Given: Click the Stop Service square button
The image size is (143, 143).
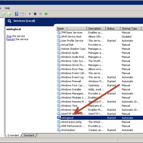Looking at the screenshot, I should (35, 14).
